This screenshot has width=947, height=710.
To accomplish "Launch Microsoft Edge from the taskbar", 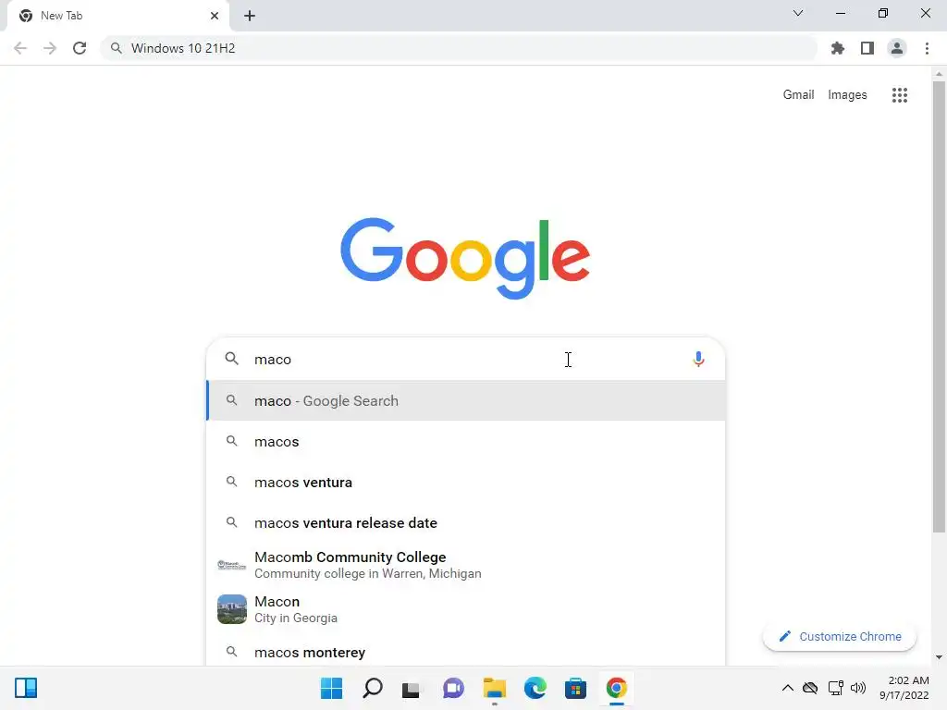I will pos(535,688).
